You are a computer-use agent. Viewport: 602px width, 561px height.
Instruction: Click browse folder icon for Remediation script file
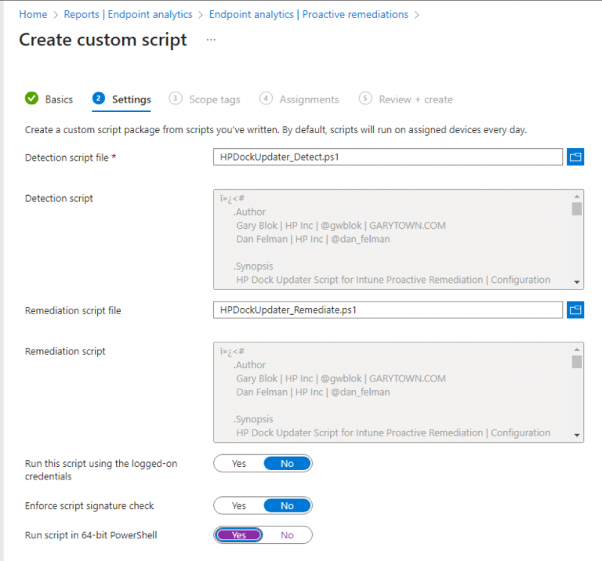pos(576,310)
